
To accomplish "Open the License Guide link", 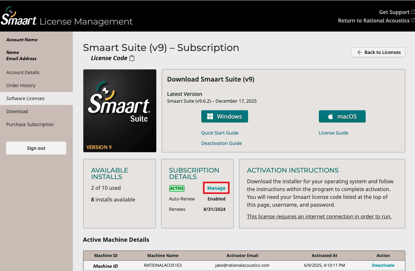I will (333, 133).
